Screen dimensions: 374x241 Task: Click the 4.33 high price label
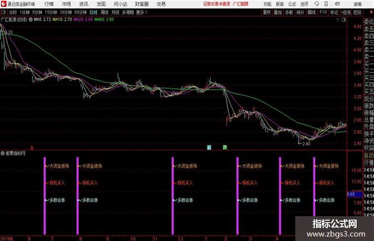point(9,32)
